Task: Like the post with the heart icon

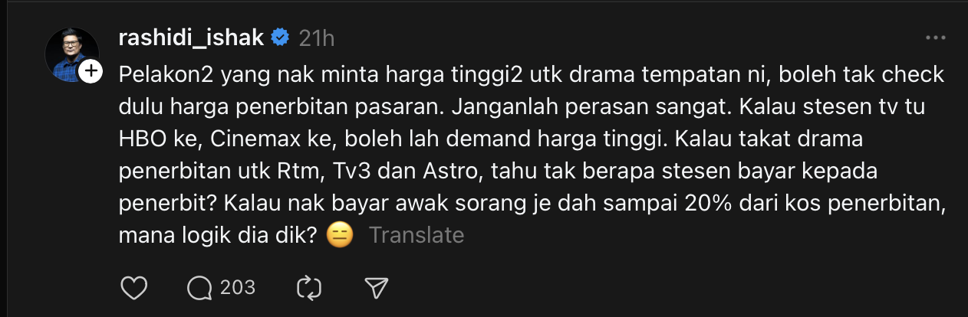Action: [135, 288]
